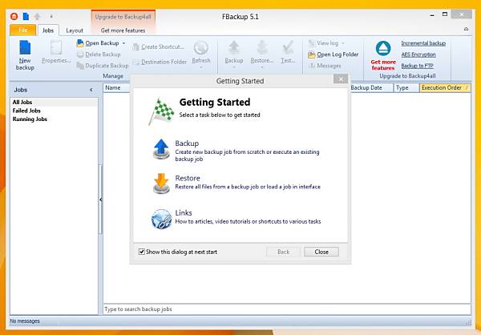Image resolution: width=481 pixels, height=335 pixels.
Task: Click View log in the ribbon
Action: [324, 43]
